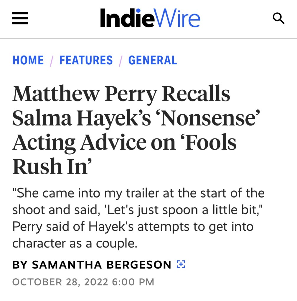Click the word "Recalls" in the headline
This screenshot has width=297, height=301.
click(x=196, y=94)
